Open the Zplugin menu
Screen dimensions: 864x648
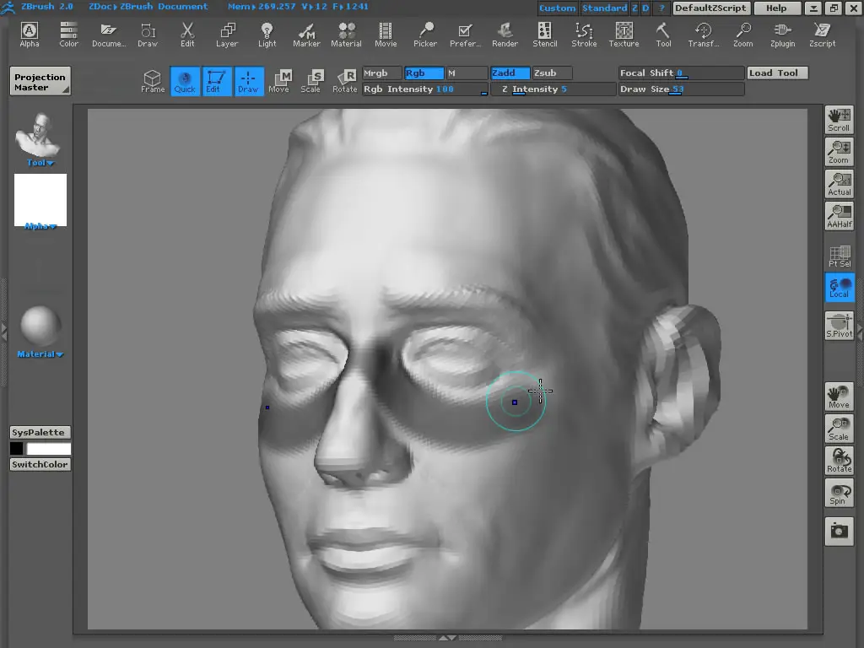(782, 34)
